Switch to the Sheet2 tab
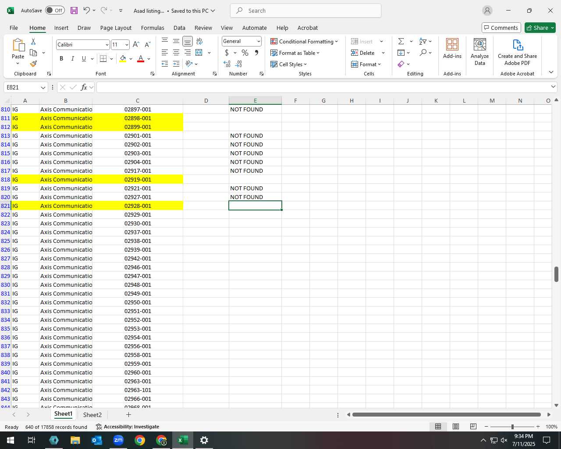The height and width of the screenshot is (449, 561). click(92, 415)
